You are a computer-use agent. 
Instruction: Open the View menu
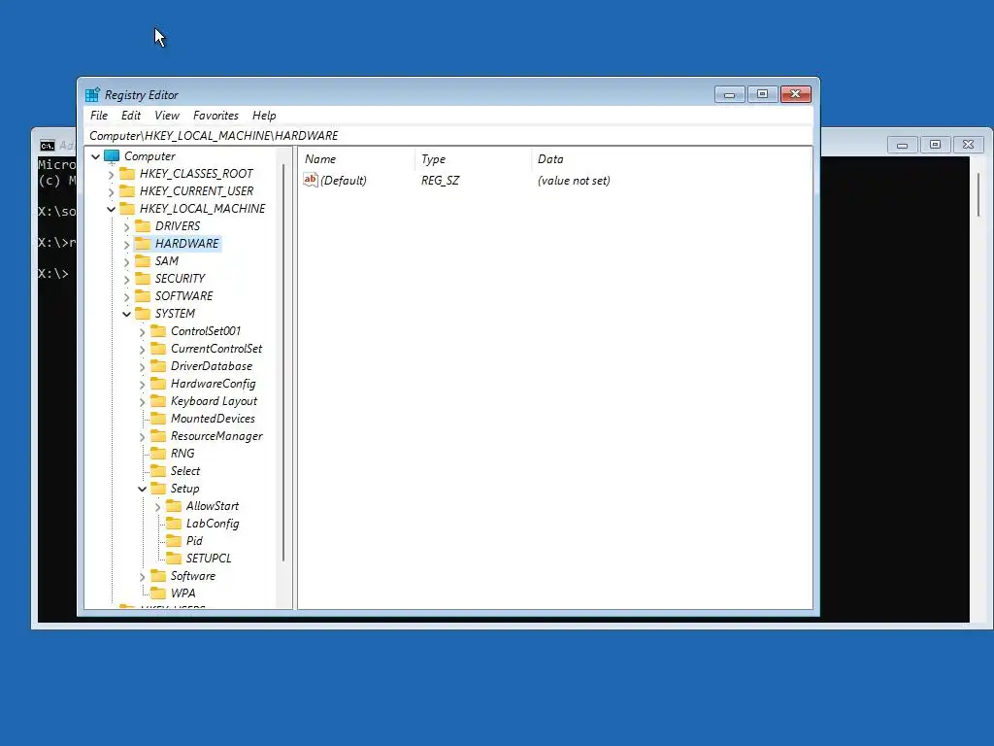coord(167,116)
